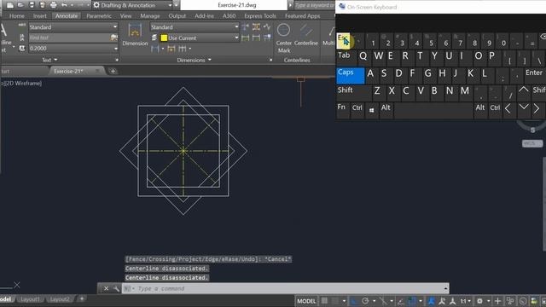This screenshot has height=307, width=546.
Task: Toggle isometric drafting in status bar
Action: point(383,301)
